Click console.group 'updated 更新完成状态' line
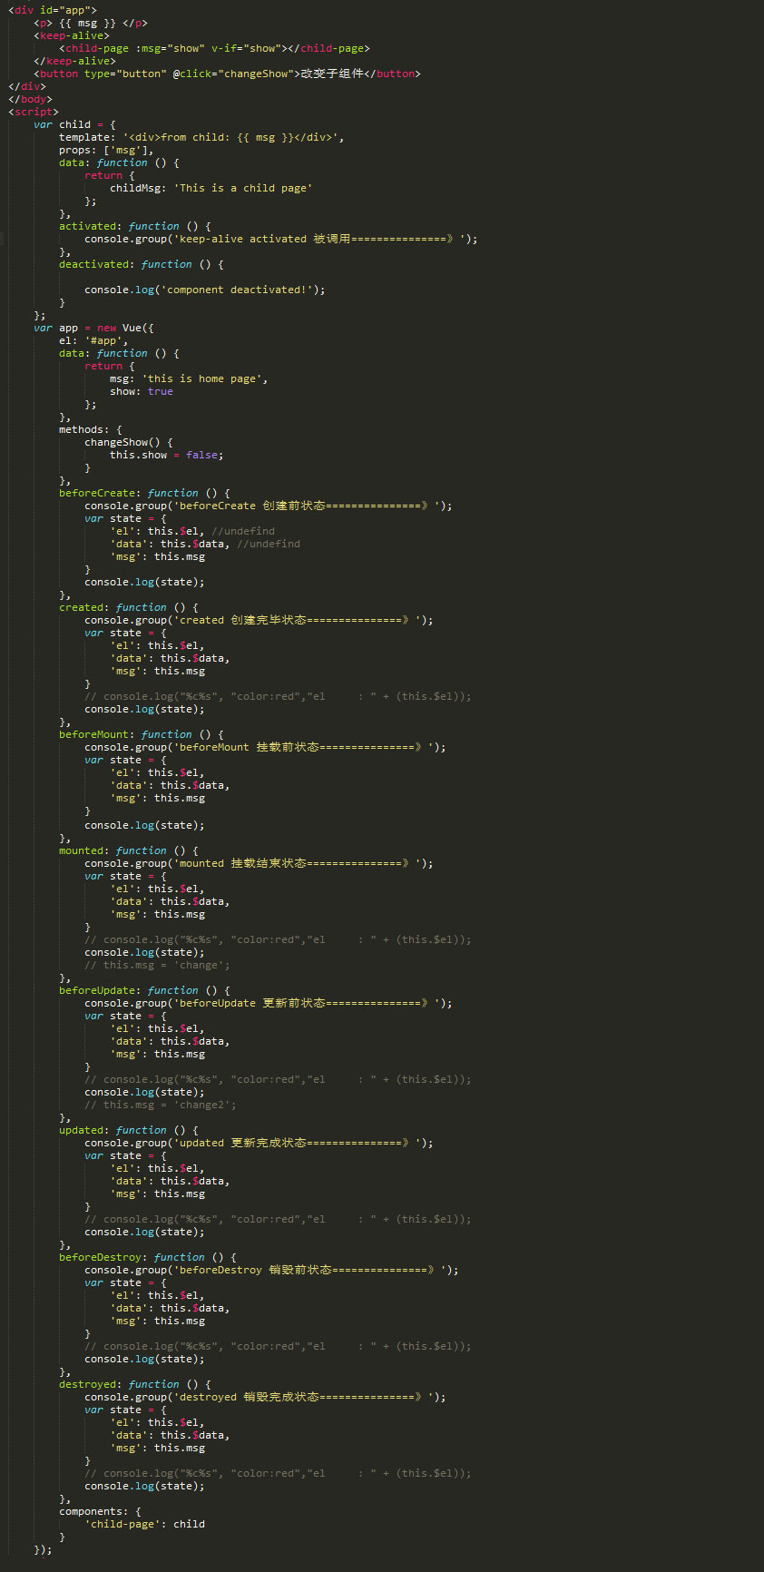This screenshot has width=764, height=1572. 259,1143
